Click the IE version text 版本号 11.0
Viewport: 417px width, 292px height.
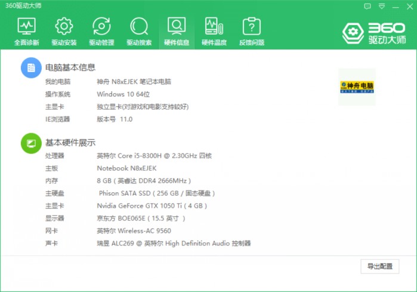point(115,119)
